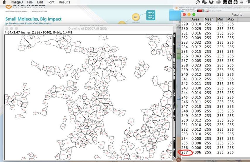
Task: Open the Results menu
Action: [x=64, y=2]
